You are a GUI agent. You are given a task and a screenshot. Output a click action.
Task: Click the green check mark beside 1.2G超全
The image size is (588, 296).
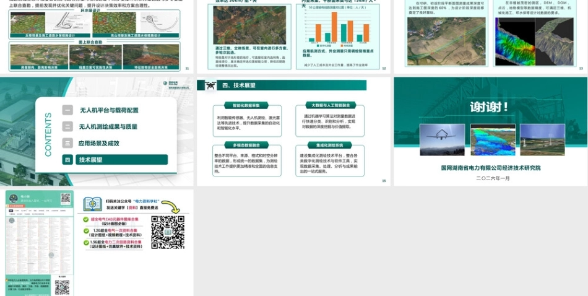coord(86,231)
